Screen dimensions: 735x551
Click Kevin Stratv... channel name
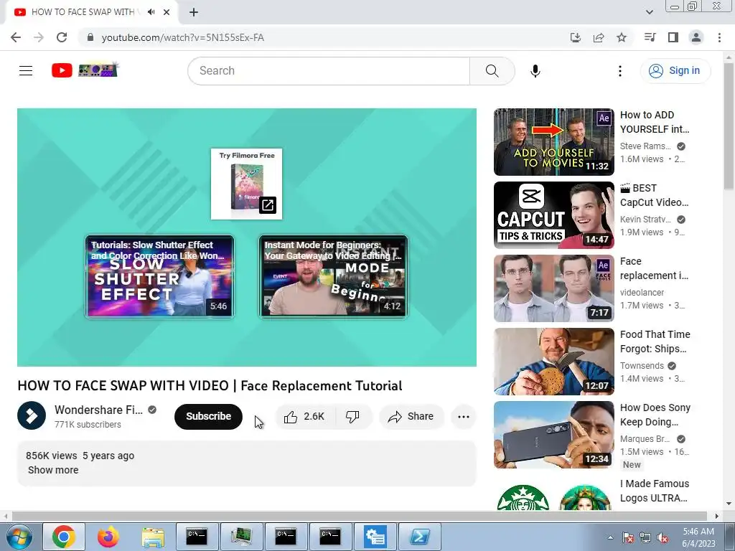point(645,220)
